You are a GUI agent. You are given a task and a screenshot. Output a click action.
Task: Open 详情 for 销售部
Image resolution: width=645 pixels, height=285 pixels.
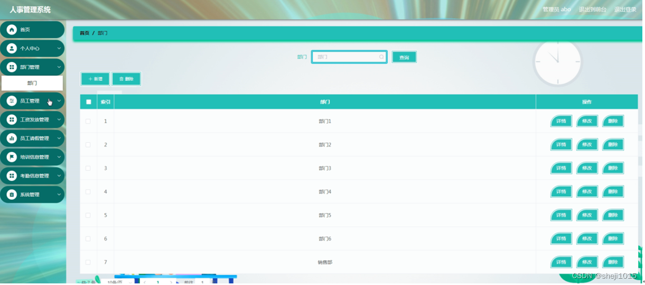point(561,262)
